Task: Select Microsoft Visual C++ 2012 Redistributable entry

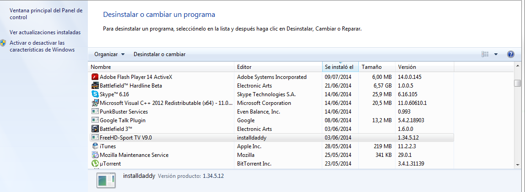Action: tap(166, 103)
